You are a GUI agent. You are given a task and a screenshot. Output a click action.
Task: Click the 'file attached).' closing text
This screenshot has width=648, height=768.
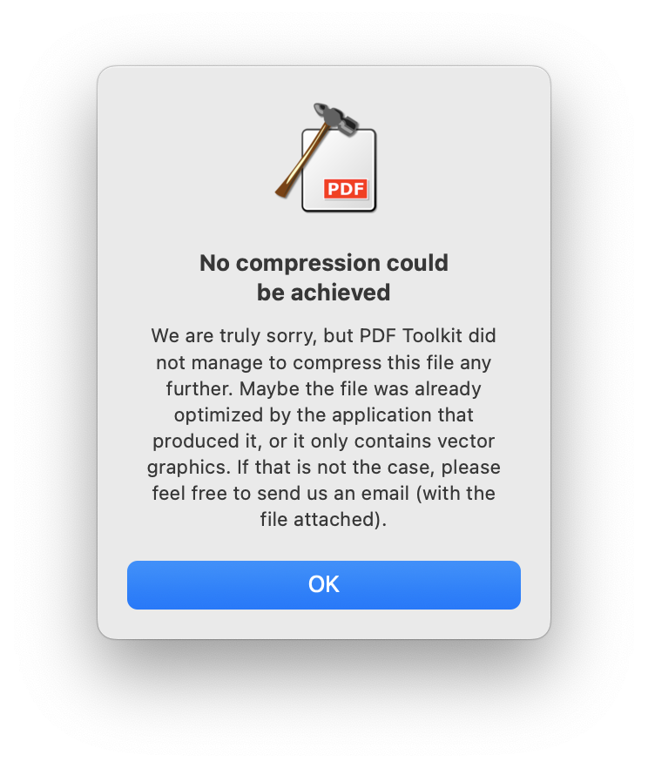(x=324, y=520)
